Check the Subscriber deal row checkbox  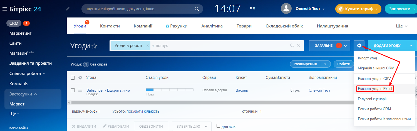point(73,90)
